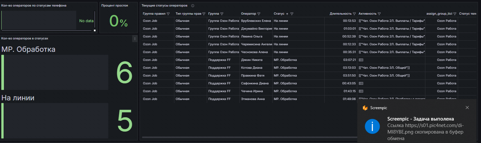Viewport: 481px width, 143px height.
Task: Select operator Этманова Анна cell
Action: pyautogui.click(x=256, y=99)
